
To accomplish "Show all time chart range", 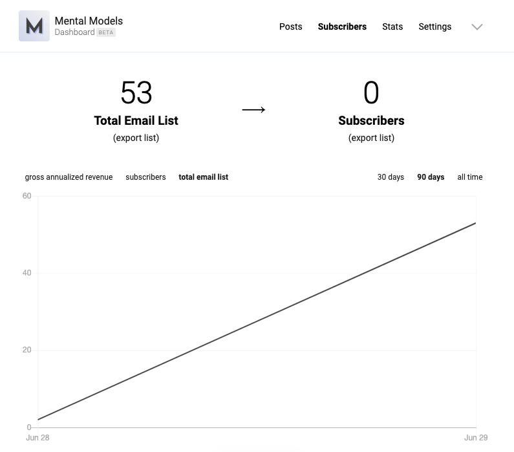I will 470,177.
